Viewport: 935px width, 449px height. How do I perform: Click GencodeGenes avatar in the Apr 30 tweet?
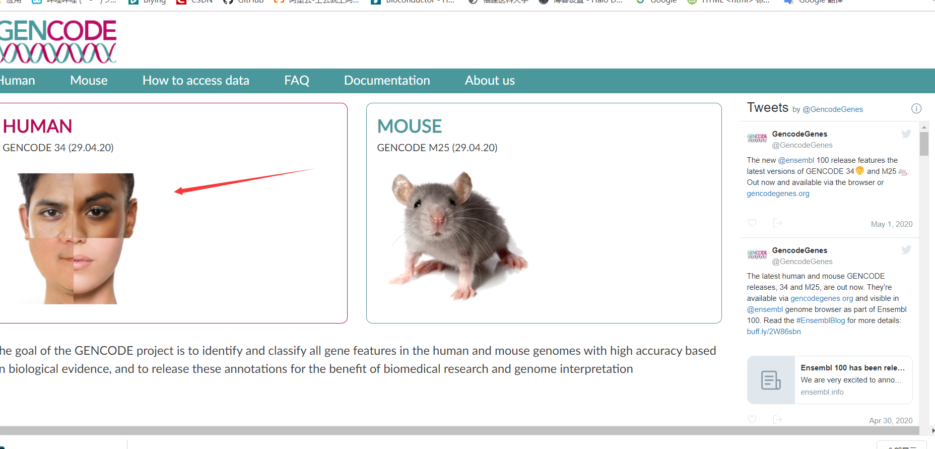point(757,254)
